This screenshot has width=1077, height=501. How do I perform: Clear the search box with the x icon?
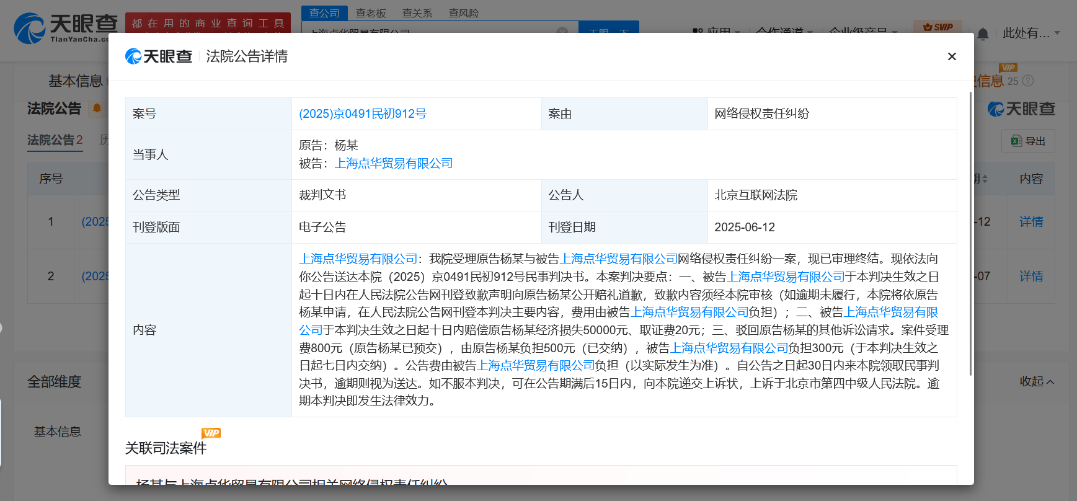(562, 30)
